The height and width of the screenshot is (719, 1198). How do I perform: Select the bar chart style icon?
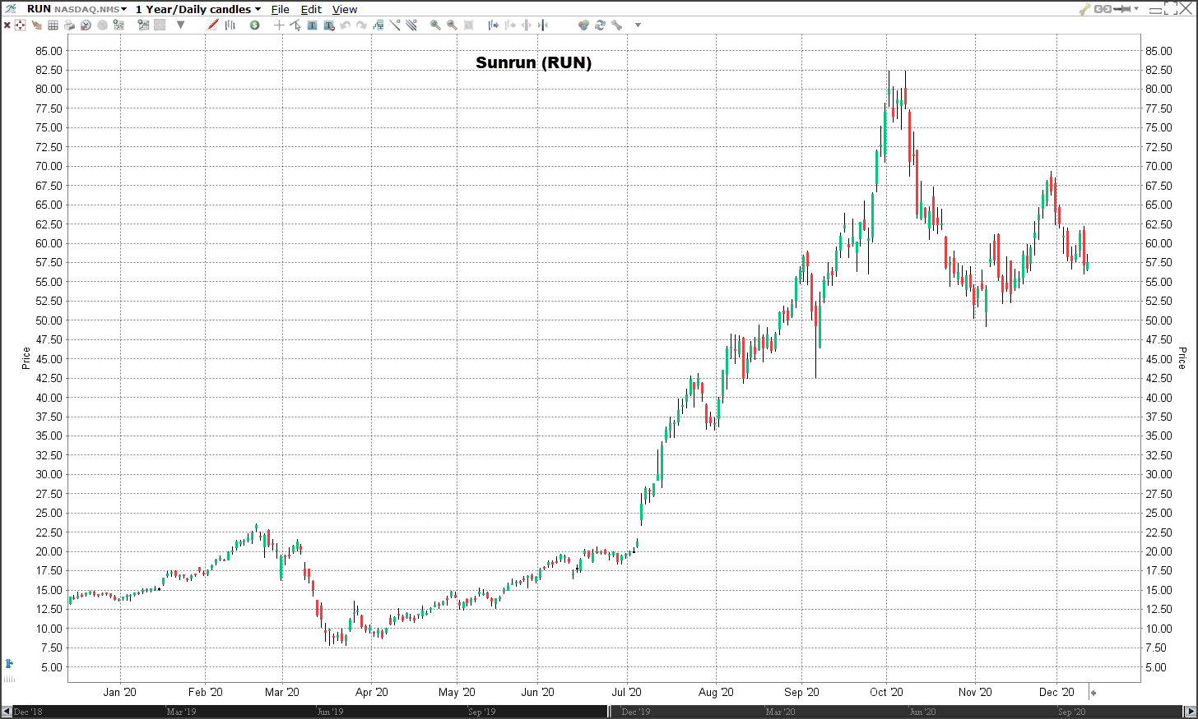[x=230, y=25]
